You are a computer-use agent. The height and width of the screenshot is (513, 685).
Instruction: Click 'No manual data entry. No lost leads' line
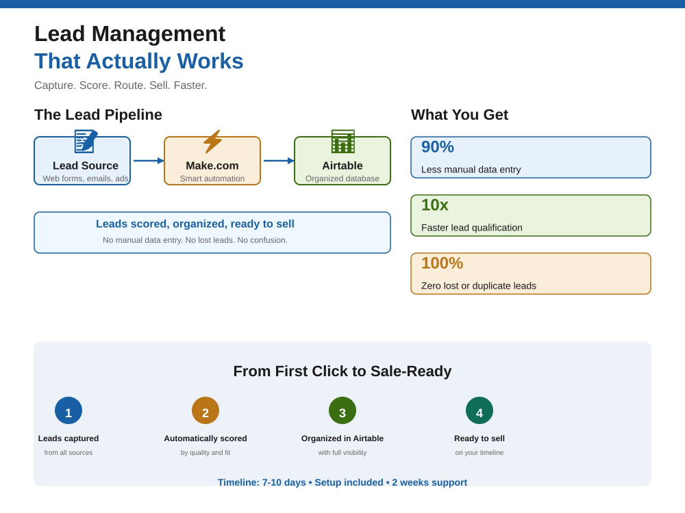pos(195,240)
